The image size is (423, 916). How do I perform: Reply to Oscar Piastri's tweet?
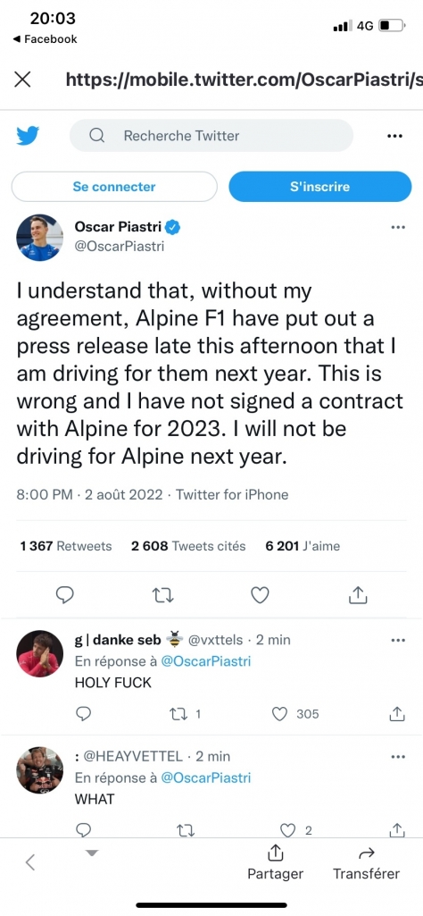(x=65, y=594)
